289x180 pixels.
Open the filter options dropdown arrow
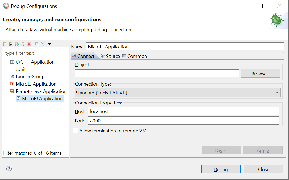(49, 44)
